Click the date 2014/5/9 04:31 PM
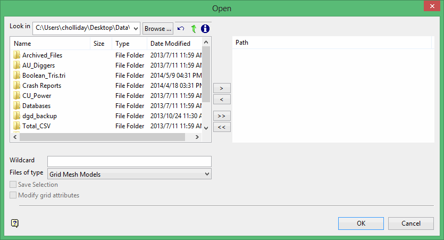 pyautogui.click(x=176, y=76)
